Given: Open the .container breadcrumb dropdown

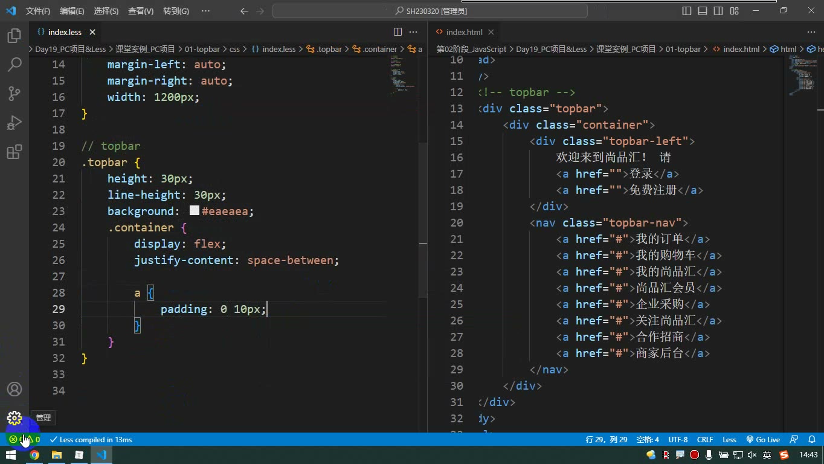Looking at the screenshot, I should pyautogui.click(x=375, y=49).
